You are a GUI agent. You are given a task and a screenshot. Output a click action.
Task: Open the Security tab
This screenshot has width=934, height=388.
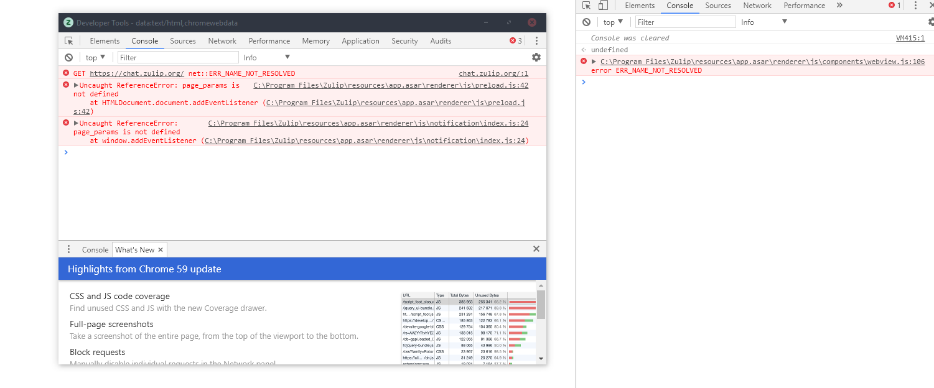point(404,41)
